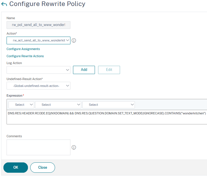Click the Expression label text
Viewport: 207px width, 177px height.
coord(14,96)
